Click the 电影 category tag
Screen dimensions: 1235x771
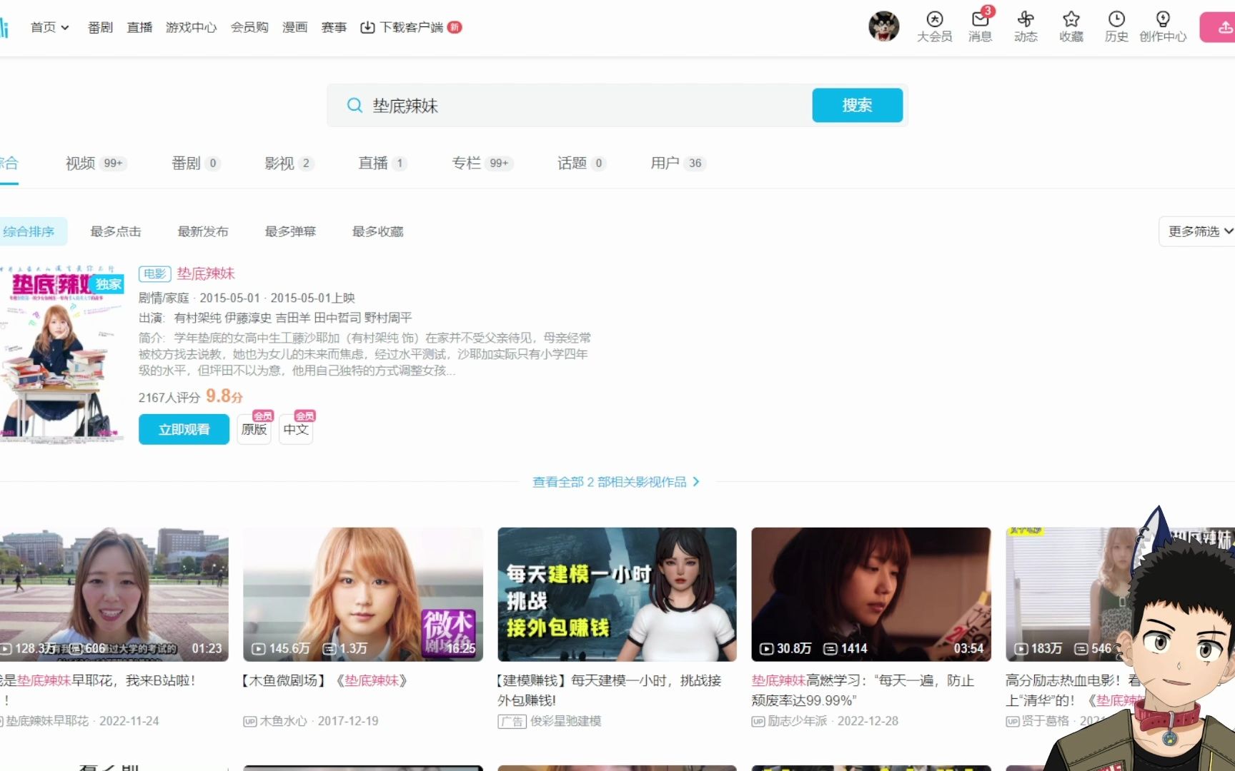coord(154,273)
